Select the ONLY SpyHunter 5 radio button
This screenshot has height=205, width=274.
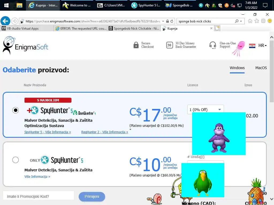coord(16,160)
